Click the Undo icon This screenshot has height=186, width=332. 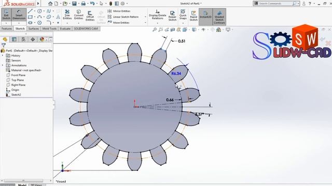[x=92, y=4]
